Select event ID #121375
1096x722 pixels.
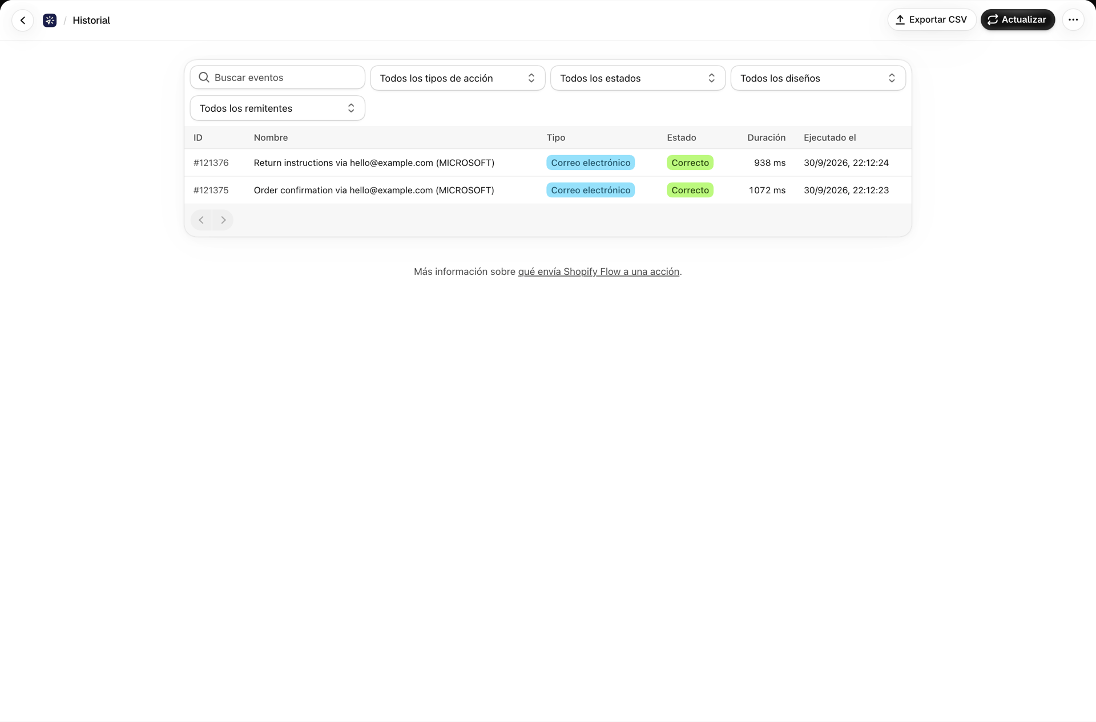[211, 190]
